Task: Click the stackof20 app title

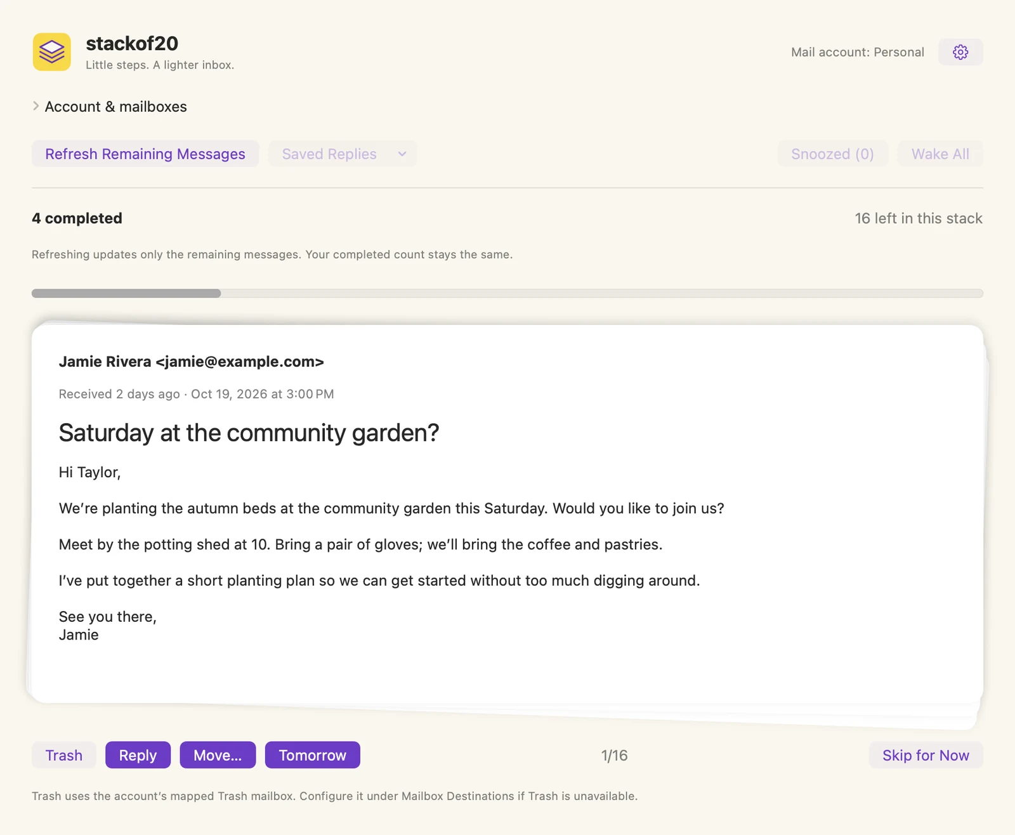Action: (x=132, y=43)
